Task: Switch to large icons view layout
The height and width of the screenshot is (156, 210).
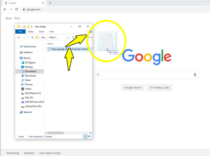Action: point(90,137)
